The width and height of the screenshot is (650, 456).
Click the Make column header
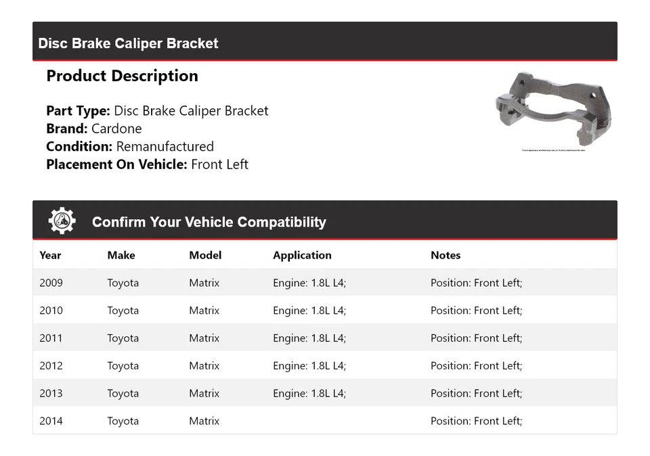click(121, 255)
